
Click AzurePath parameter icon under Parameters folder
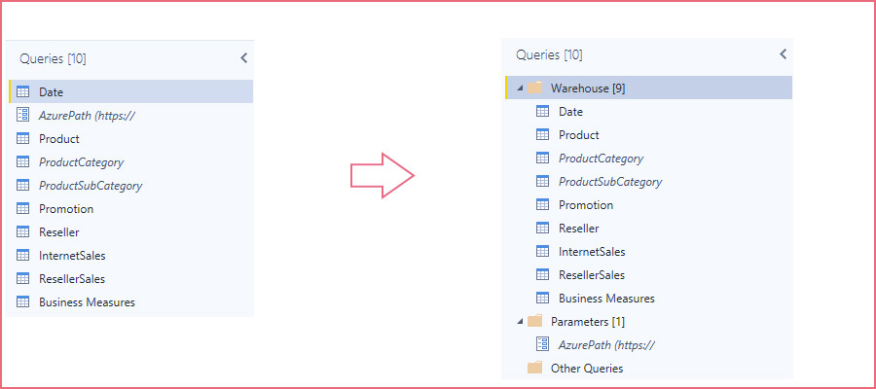[x=542, y=344]
